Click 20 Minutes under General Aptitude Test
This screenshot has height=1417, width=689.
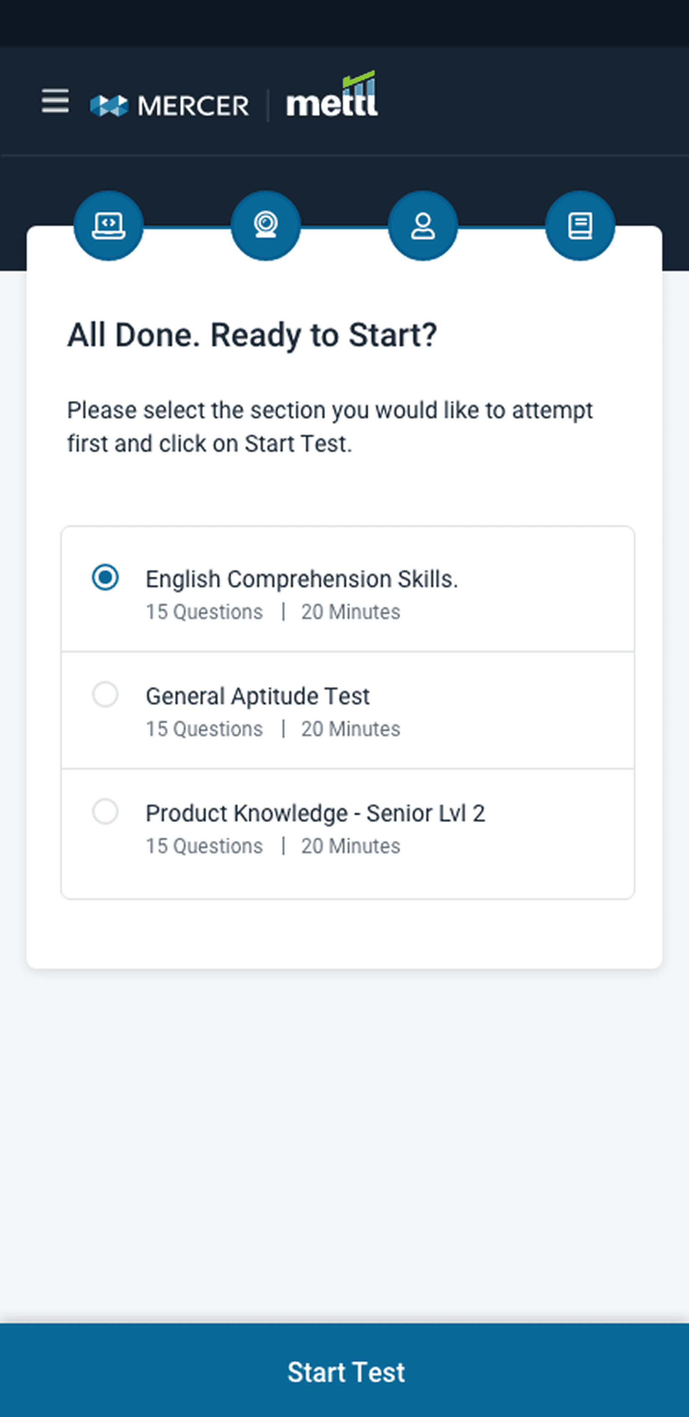[x=350, y=729]
